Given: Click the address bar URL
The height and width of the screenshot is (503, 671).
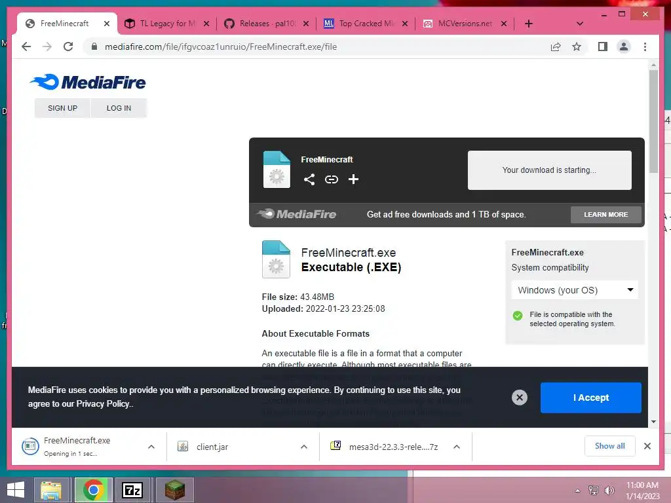Looking at the screenshot, I should pos(221,47).
